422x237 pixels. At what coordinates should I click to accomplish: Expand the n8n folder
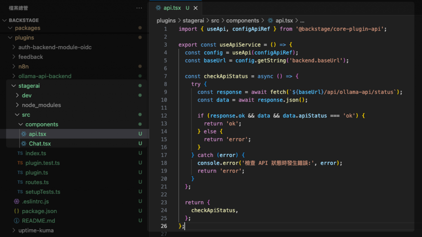pyautogui.click(x=14, y=66)
